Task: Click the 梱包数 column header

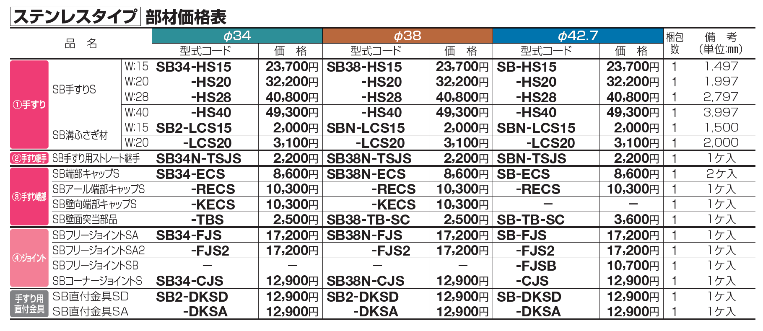Action: pyautogui.click(x=674, y=43)
